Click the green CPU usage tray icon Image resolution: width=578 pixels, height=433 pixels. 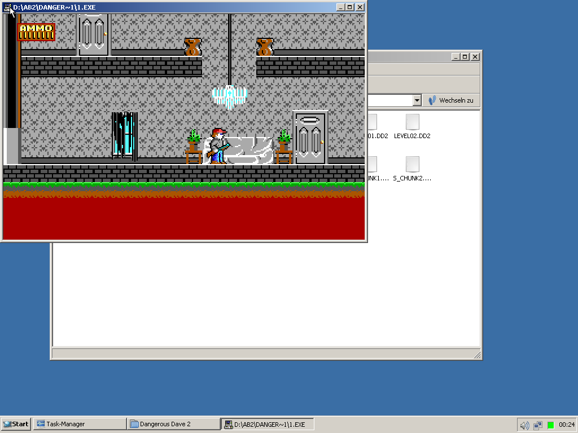(550, 425)
